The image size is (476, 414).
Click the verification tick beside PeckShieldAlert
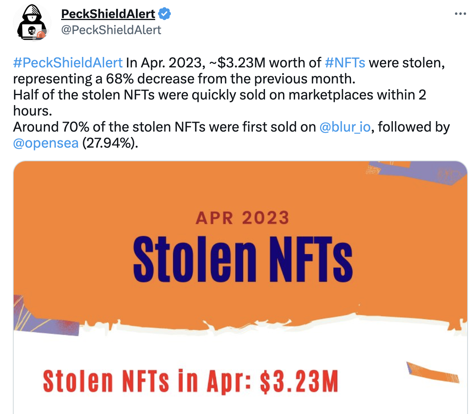tap(164, 13)
